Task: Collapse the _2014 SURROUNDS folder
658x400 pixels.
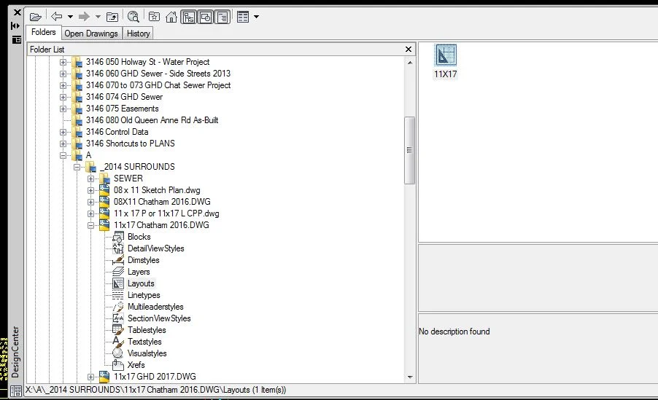Action: [77, 168]
